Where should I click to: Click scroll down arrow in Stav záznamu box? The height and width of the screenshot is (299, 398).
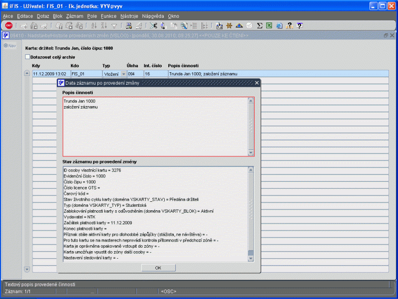tap(251, 259)
